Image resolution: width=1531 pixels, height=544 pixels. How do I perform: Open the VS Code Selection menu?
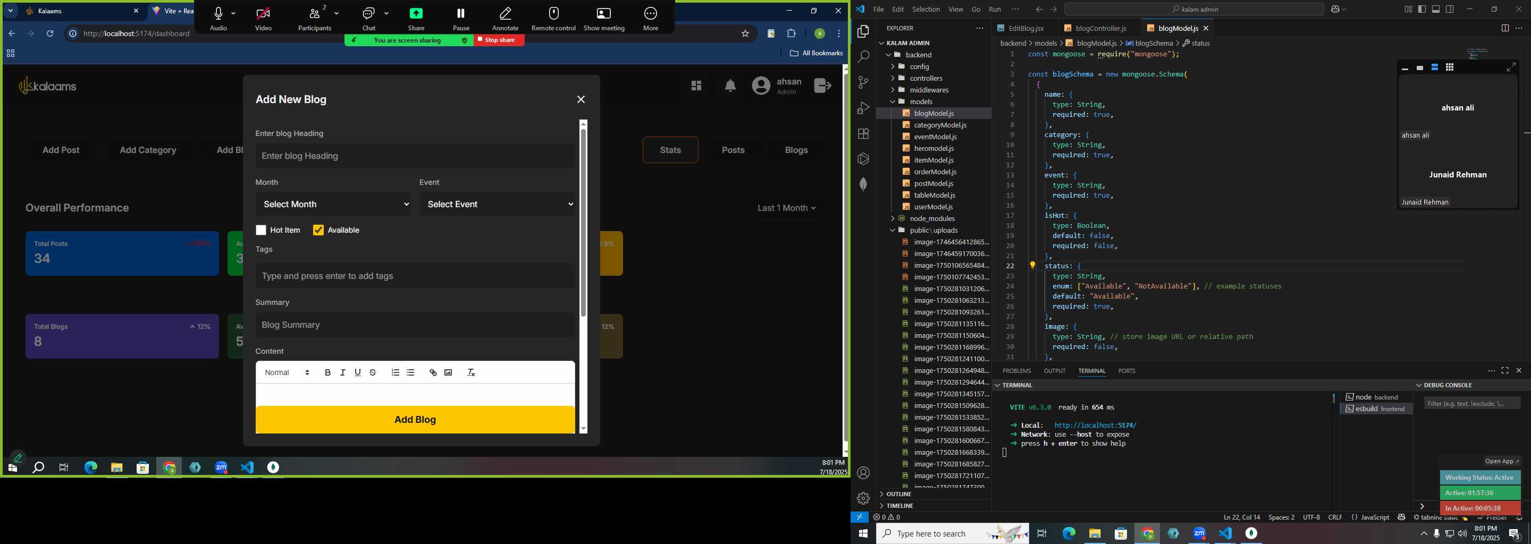(926, 10)
